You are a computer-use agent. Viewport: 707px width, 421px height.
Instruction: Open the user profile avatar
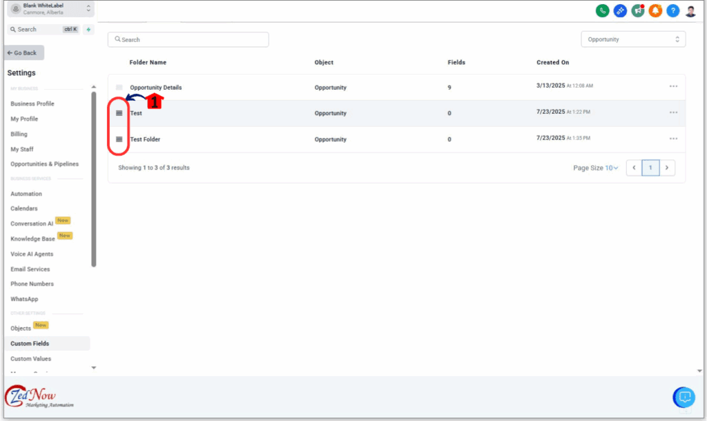pyautogui.click(x=690, y=10)
